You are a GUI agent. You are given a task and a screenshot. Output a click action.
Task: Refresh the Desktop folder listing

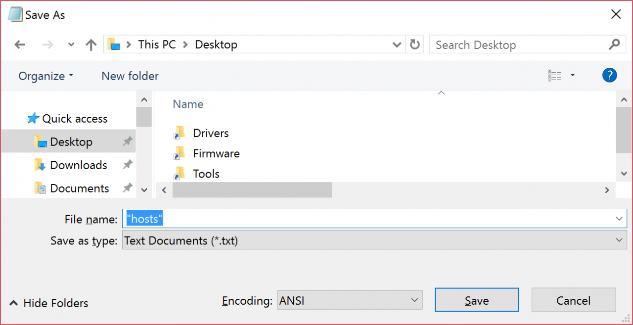pos(414,45)
